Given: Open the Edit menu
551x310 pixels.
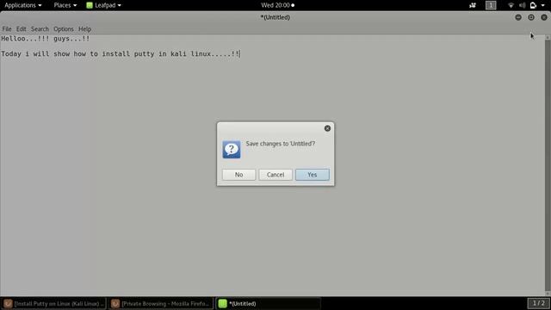Looking at the screenshot, I should pyautogui.click(x=21, y=28).
